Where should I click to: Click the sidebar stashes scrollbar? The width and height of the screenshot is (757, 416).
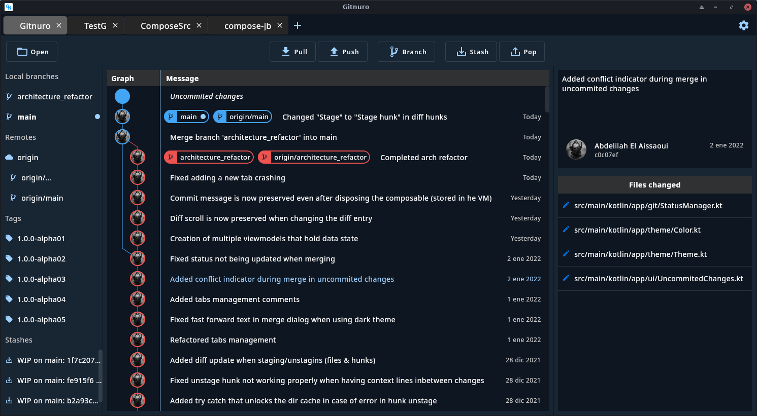pyautogui.click(x=100, y=375)
